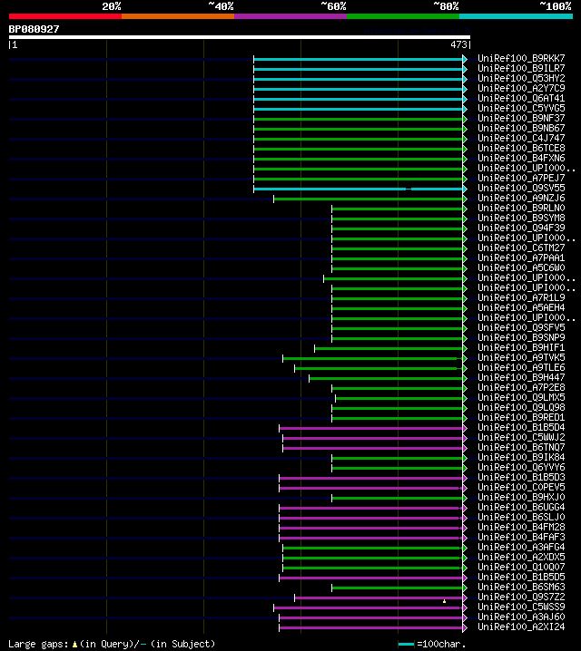Open the UniRef100_C4J747 hit

coord(521,138)
